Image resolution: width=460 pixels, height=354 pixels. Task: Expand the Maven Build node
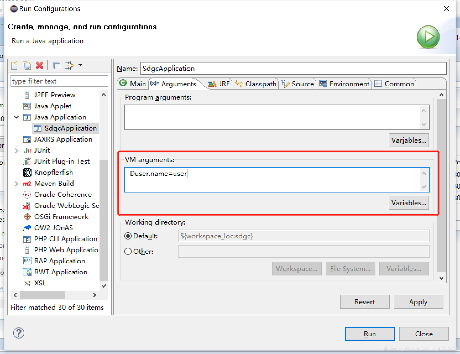point(16,183)
